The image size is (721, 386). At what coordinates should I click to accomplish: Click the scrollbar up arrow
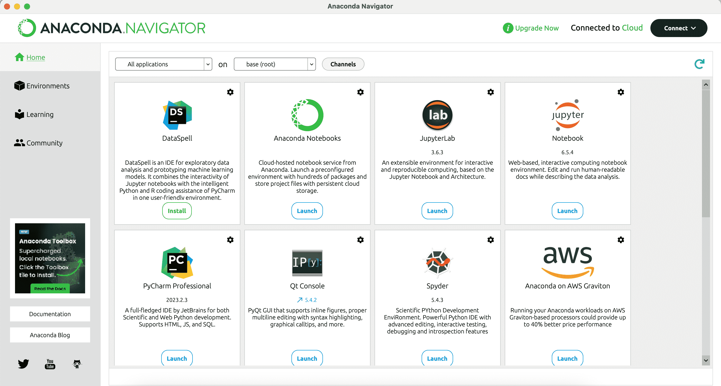coord(706,85)
